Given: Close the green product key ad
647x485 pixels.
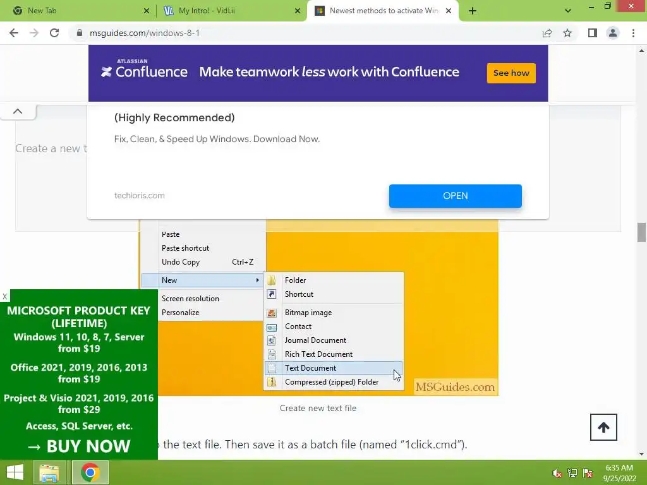Looking at the screenshot, I should pos(5,296).
